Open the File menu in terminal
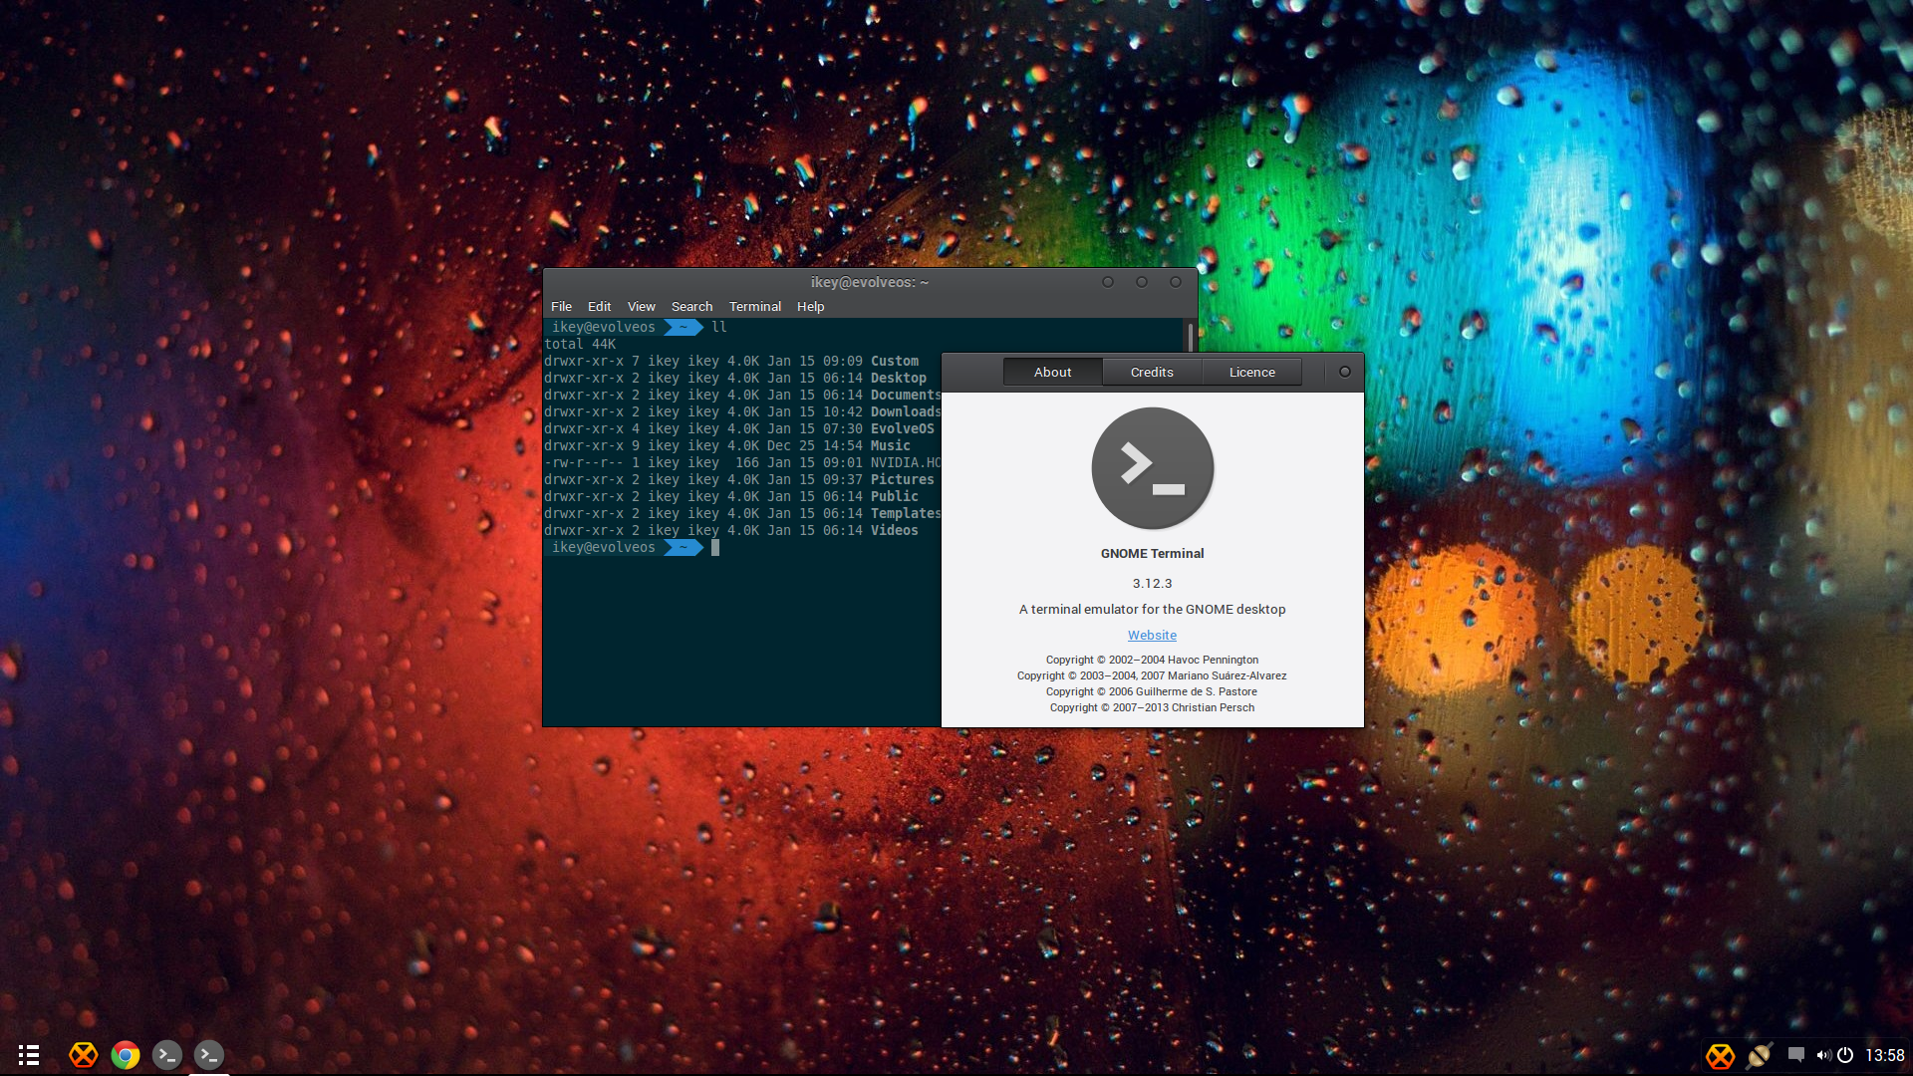The width and height of the screenshot is (1913, 1076). point(562,307)
